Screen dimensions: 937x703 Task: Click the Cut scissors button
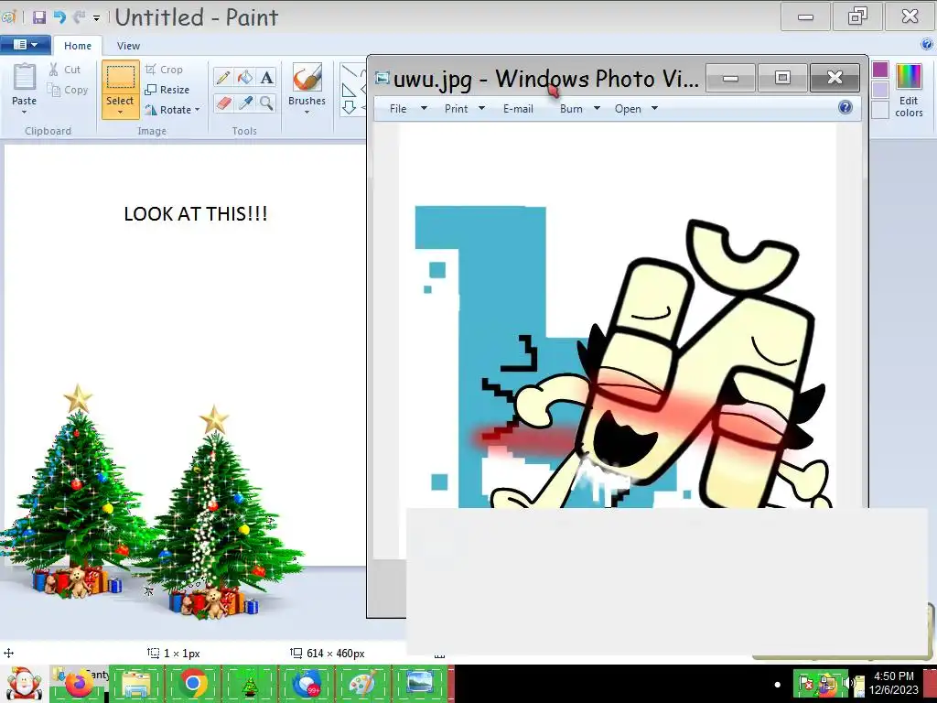65,70
